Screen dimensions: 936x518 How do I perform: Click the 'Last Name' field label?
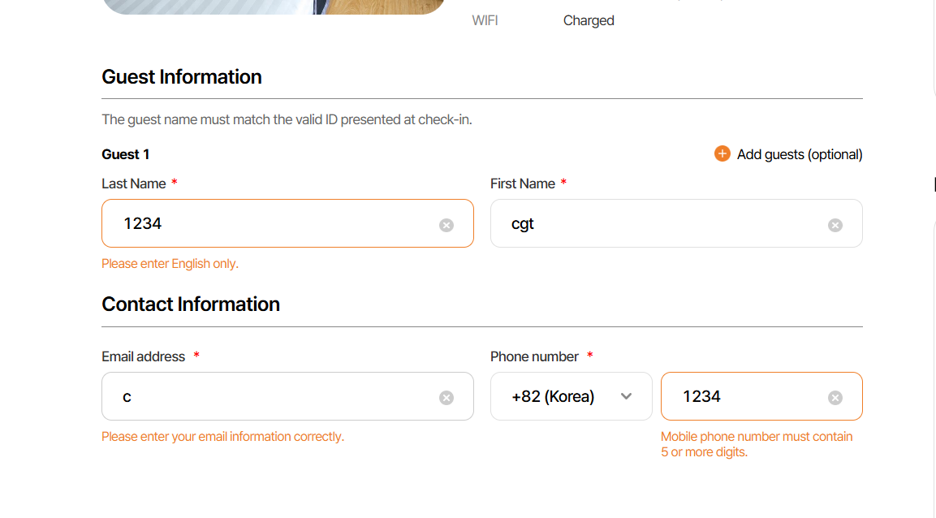133,183
